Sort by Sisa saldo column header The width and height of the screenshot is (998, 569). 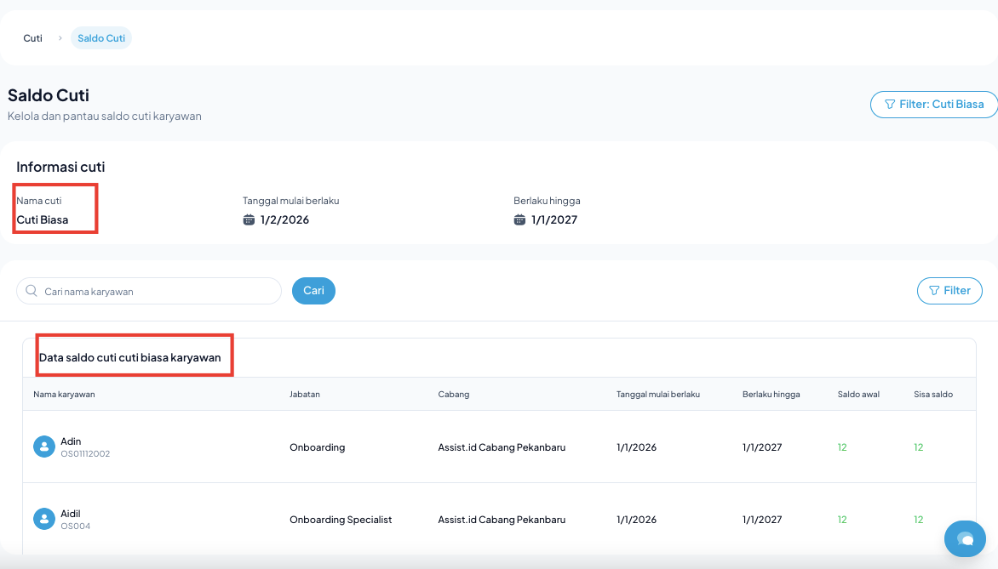point(933,395)
